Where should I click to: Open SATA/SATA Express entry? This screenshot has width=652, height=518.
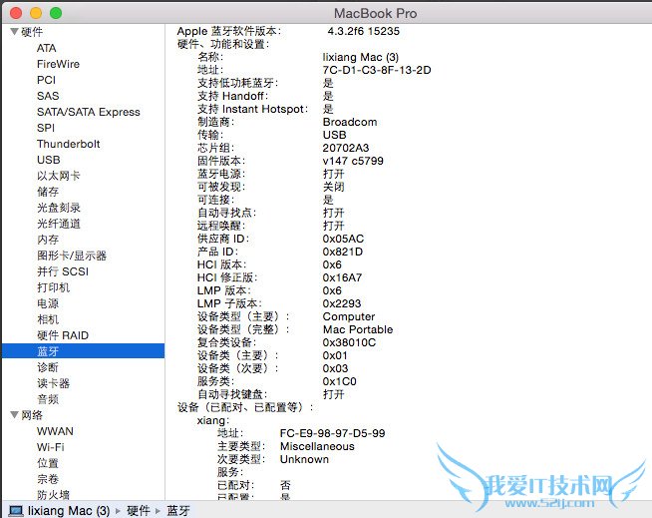tap(88, 112)
